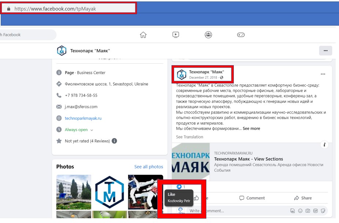The height and width of the screenshot is (223, 339).
Task: Click the Comment button on the post
Action: click(x=252, y=198)
